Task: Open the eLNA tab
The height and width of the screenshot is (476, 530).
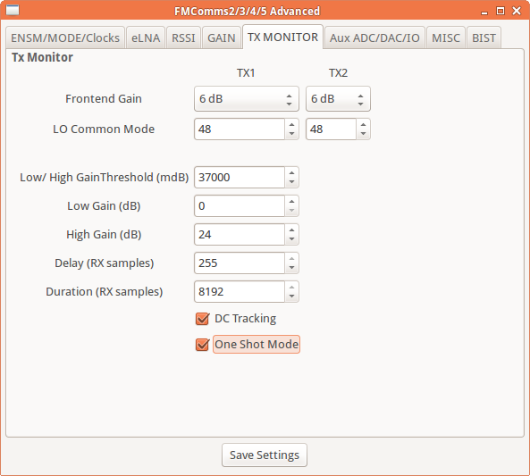Action: click(146, 38)
